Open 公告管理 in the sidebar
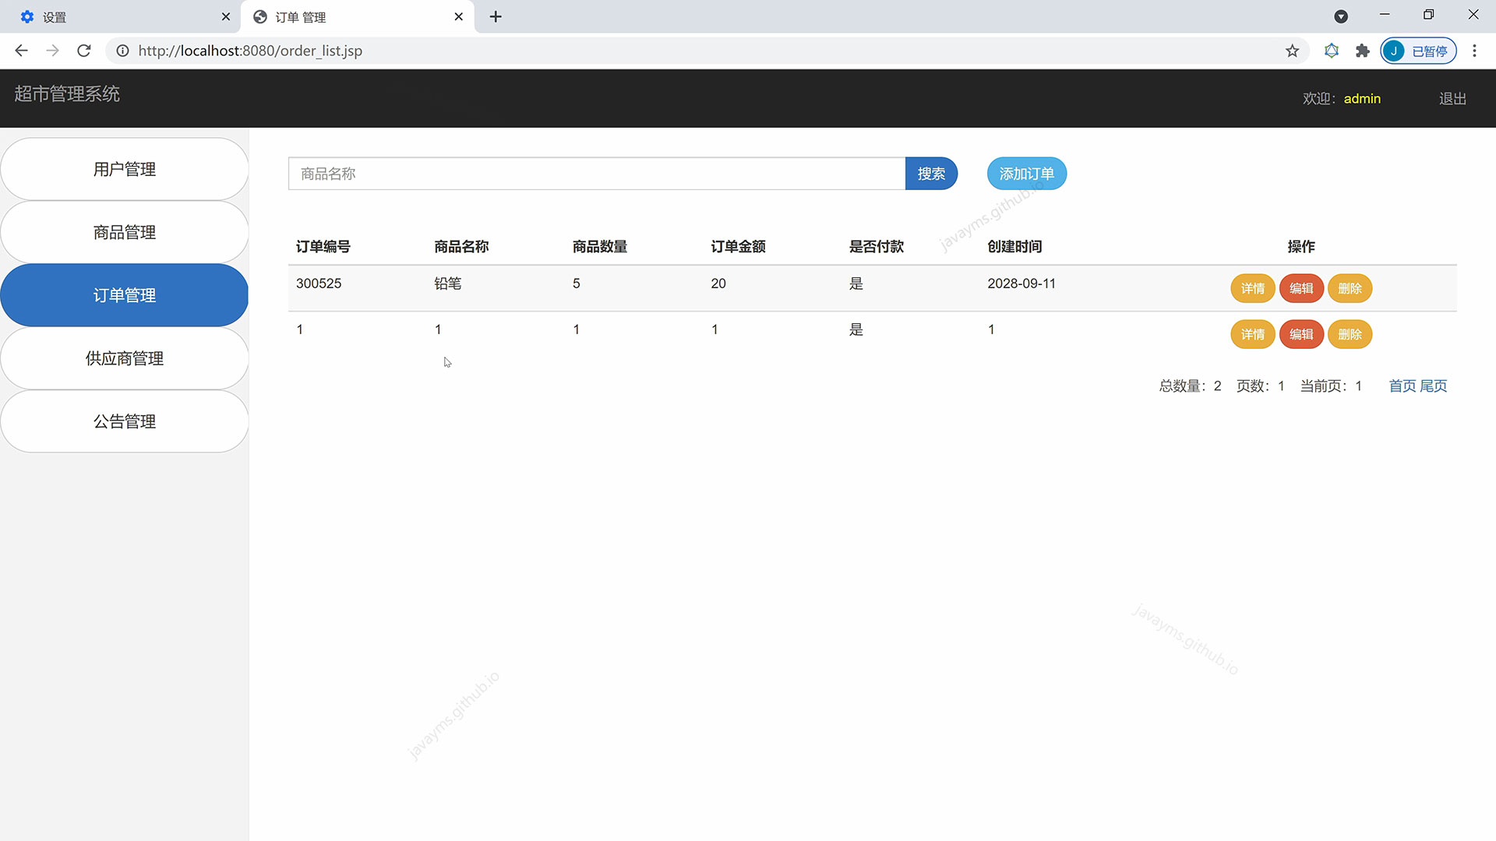Image resolution: width=1496 pixels, height=841 pixels. click(x=125, y=421)
